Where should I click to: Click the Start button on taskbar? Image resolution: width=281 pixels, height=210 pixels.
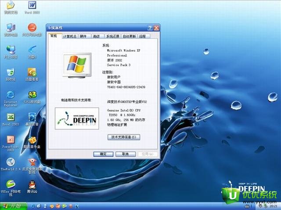(x=14, y=206)
